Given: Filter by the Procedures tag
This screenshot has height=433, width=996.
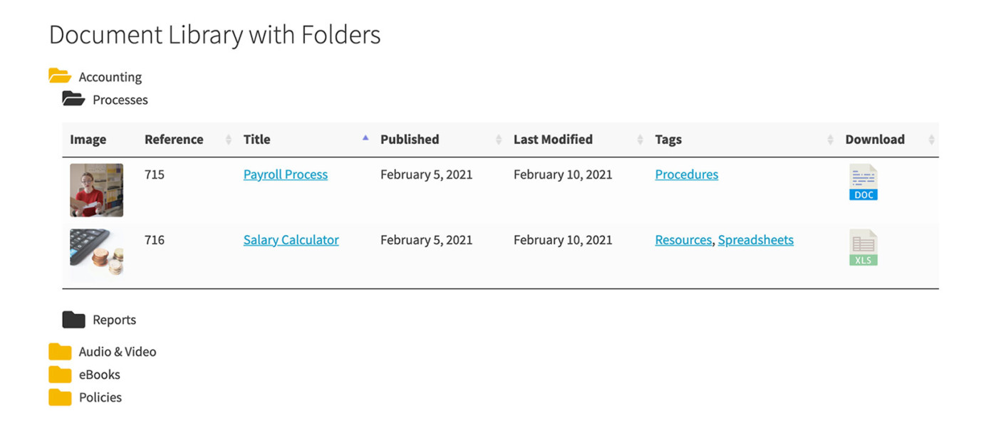Looking at the screenshot, I should point(686,174).
